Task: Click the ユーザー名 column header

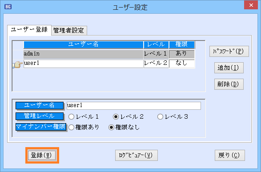Action: point(83,45)
